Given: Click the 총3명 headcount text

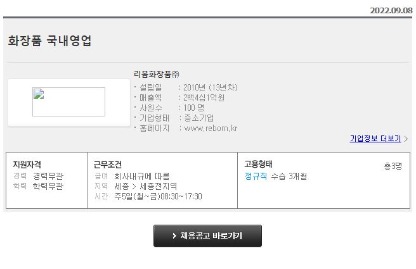Looking at the screenshot, I should (393, 166).
